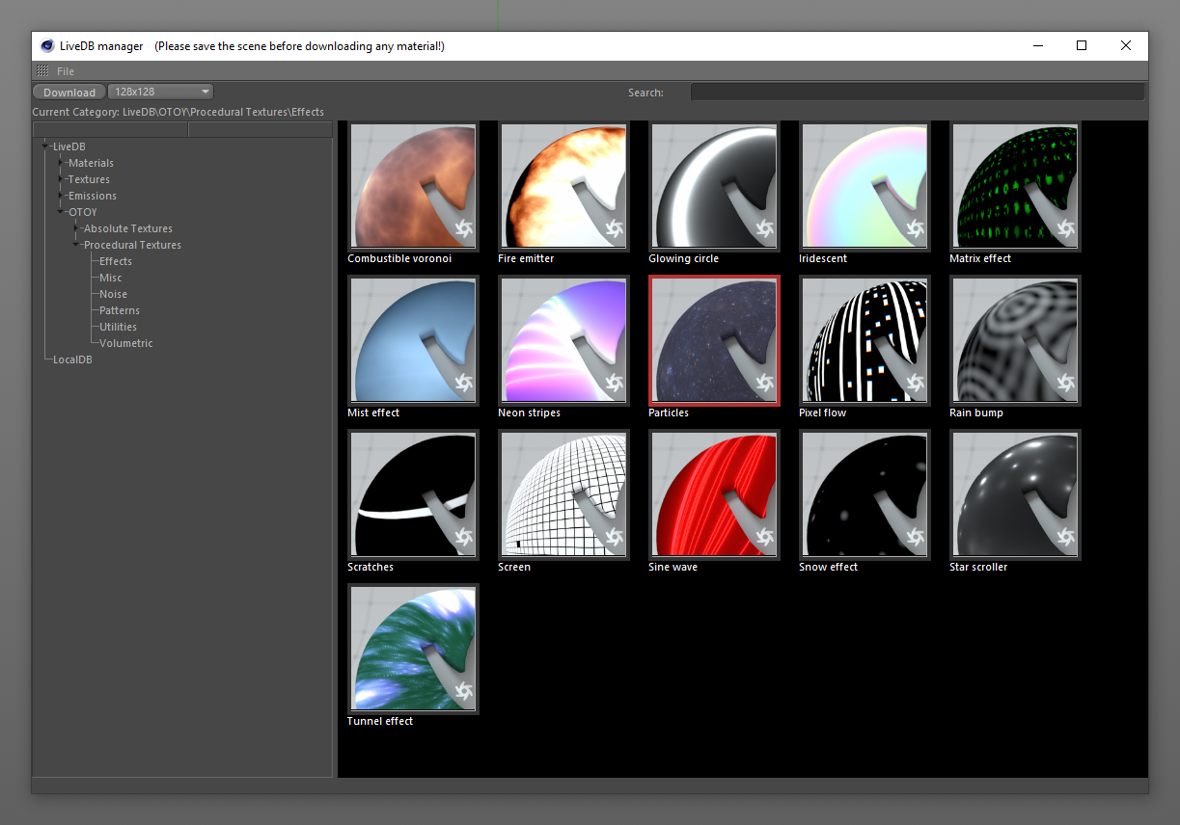Click the Fire emitter label text

tap(526, 258)
